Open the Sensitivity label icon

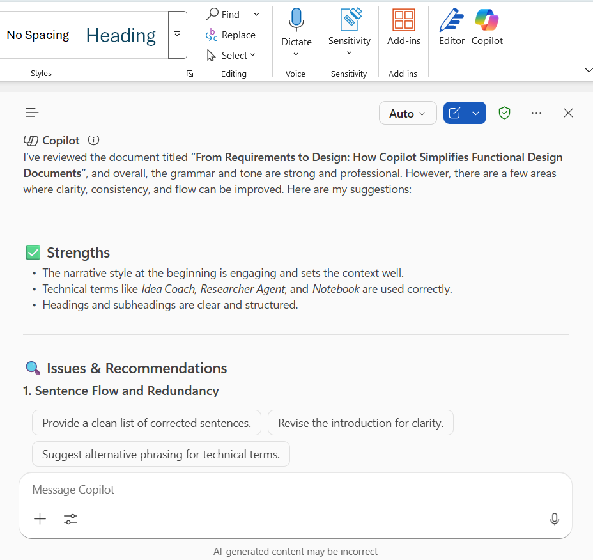pyautogui.click(x=351, y=19)
